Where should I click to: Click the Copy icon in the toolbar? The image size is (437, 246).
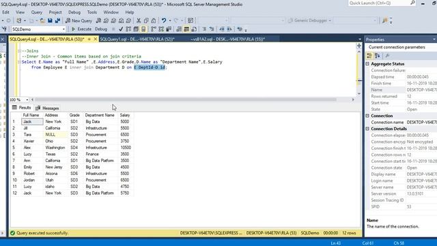click(x=146, y=20)
